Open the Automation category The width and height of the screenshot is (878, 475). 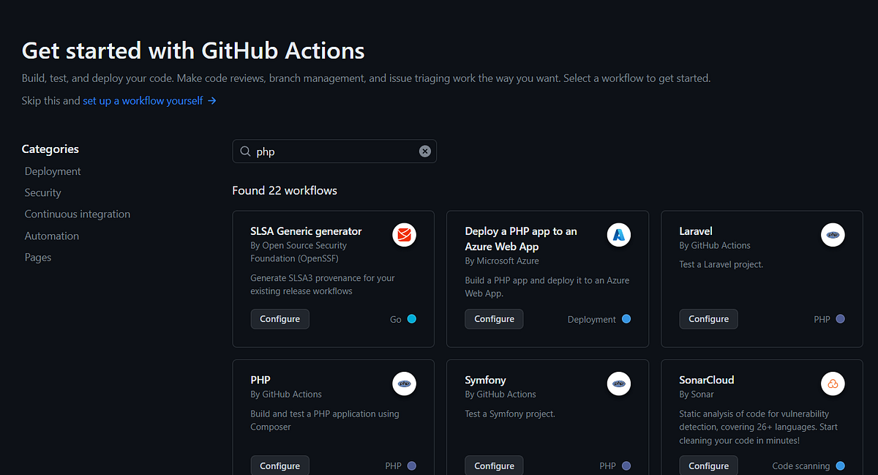tap(51, 236)
